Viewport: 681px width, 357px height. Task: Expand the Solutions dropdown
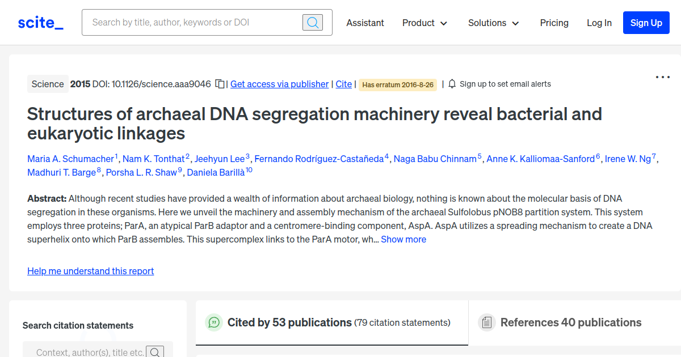[493, 23]
